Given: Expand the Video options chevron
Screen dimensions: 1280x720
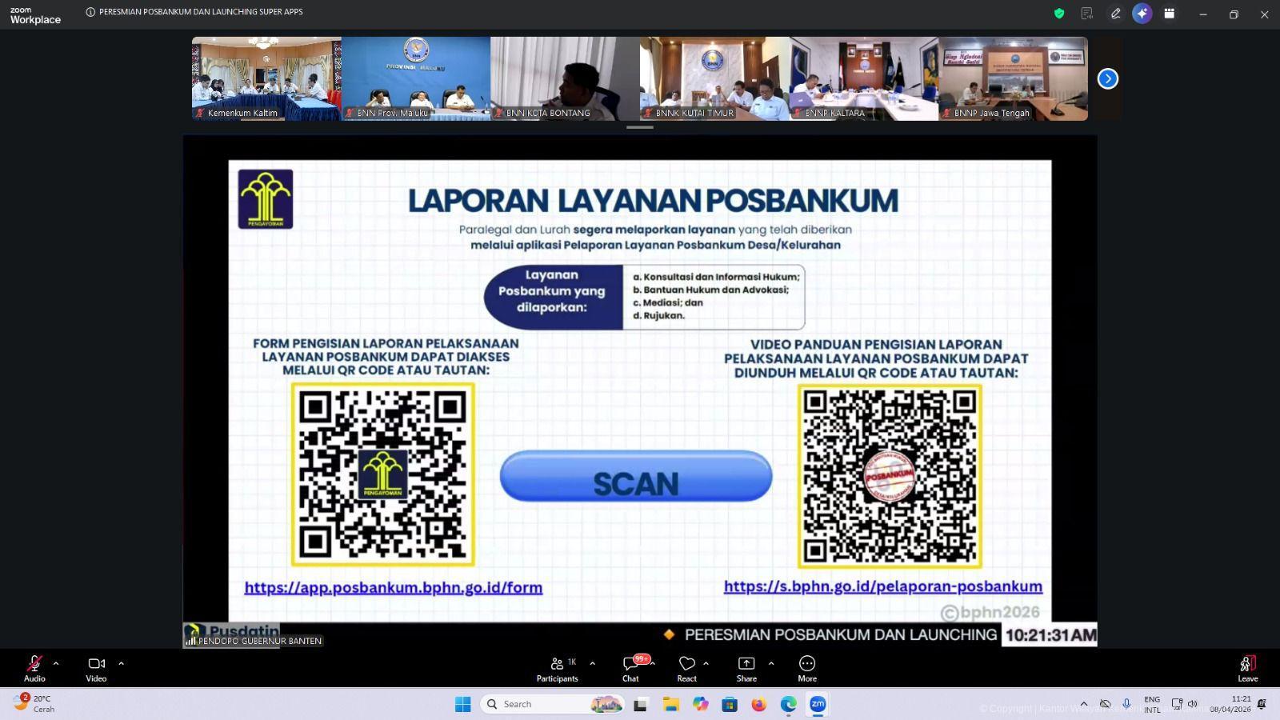Looking at the screenshot, I should pos(121,663).
